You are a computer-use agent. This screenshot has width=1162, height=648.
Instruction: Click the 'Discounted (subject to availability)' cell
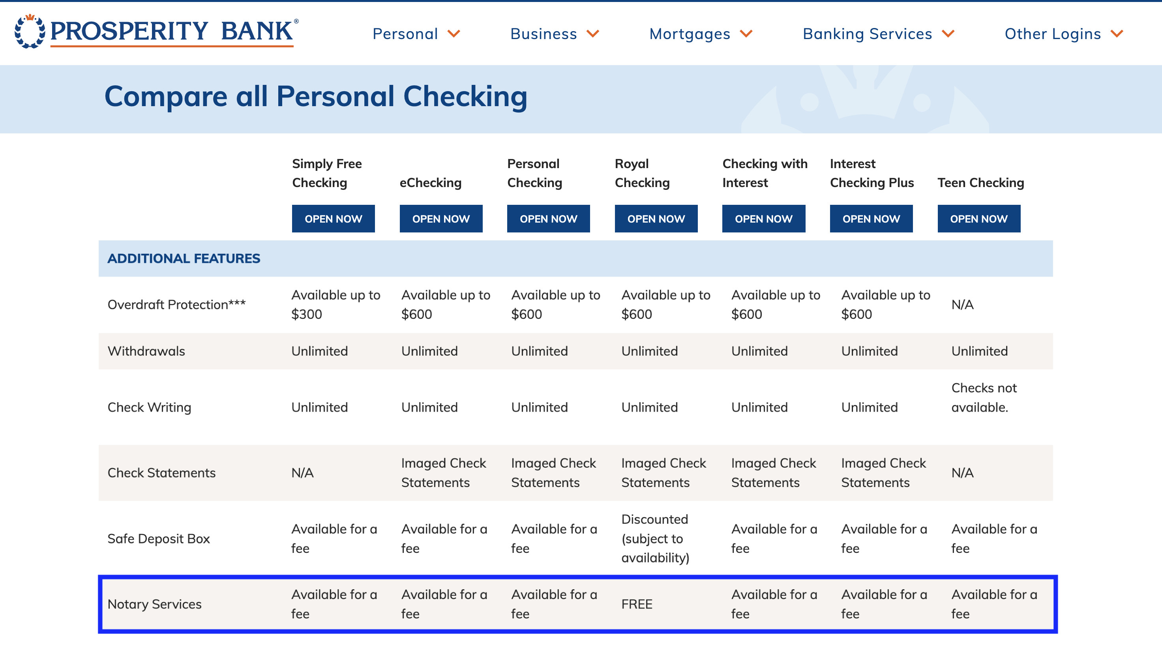pyautogui.click(x=655, y=539)
